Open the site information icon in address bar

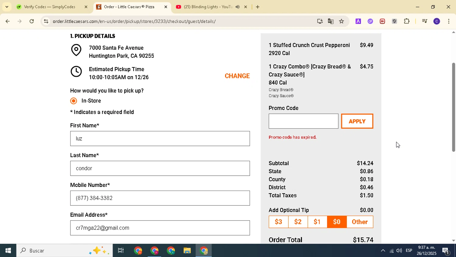point(46,21)
